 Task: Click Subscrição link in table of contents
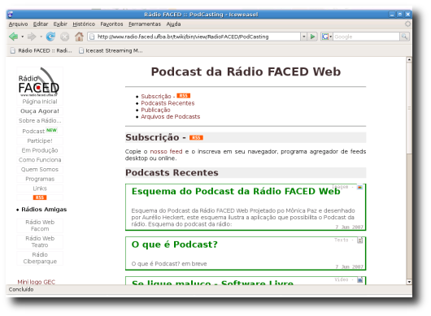point(156,97)
